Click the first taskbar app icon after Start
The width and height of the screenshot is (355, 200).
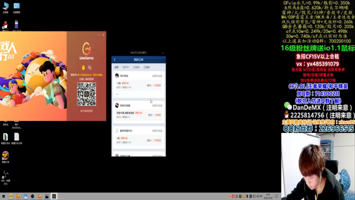(11, 196)
